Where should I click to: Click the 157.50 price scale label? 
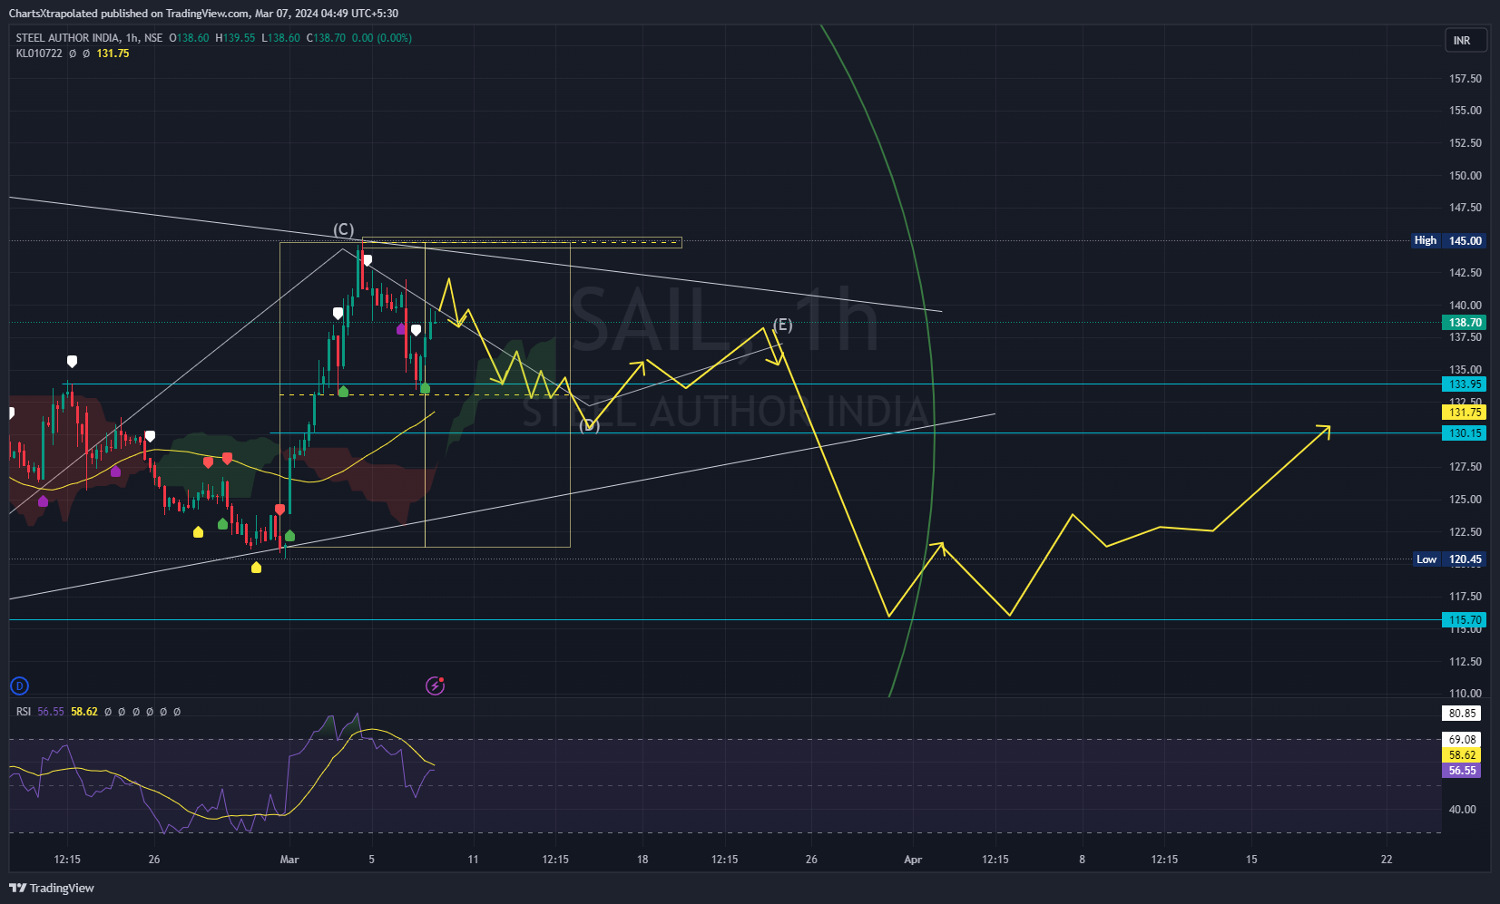click(1466, 79)
